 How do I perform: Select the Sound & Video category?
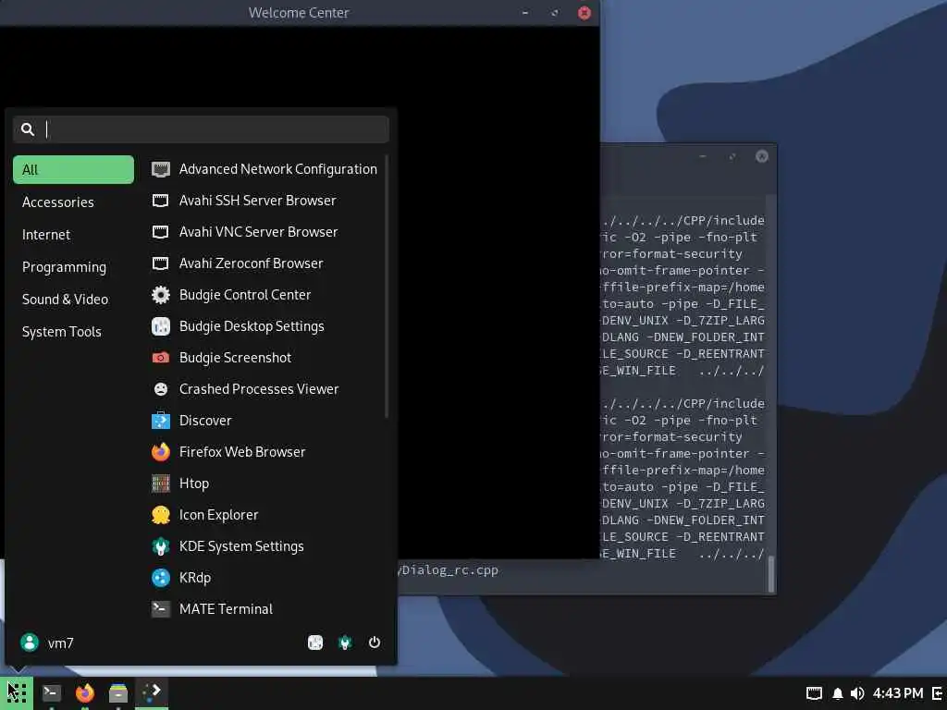click(73, 300)
